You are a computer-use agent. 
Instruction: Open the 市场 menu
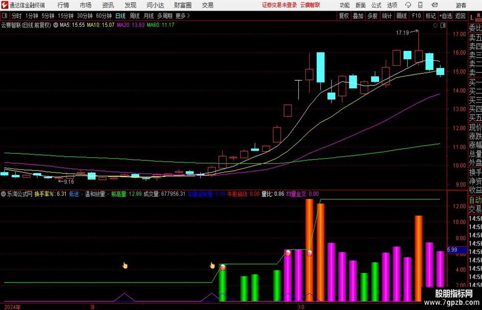point(86,5)
